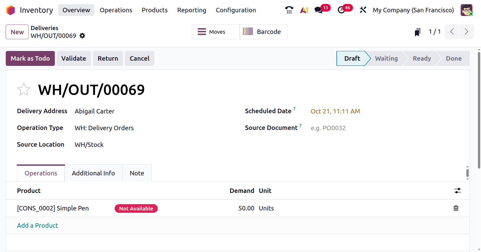Open the company switcher My Company (San Francisco)
The width and height of the screenshot is (481, 252).
413,10
